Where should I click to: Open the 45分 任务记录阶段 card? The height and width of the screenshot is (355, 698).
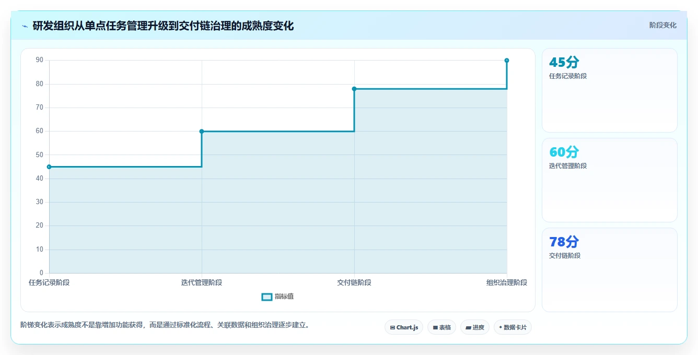point(609,90)
